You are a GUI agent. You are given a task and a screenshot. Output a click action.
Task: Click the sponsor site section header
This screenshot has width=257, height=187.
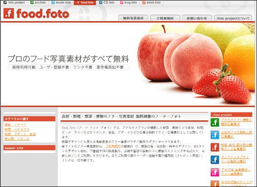tap(29, 148)
